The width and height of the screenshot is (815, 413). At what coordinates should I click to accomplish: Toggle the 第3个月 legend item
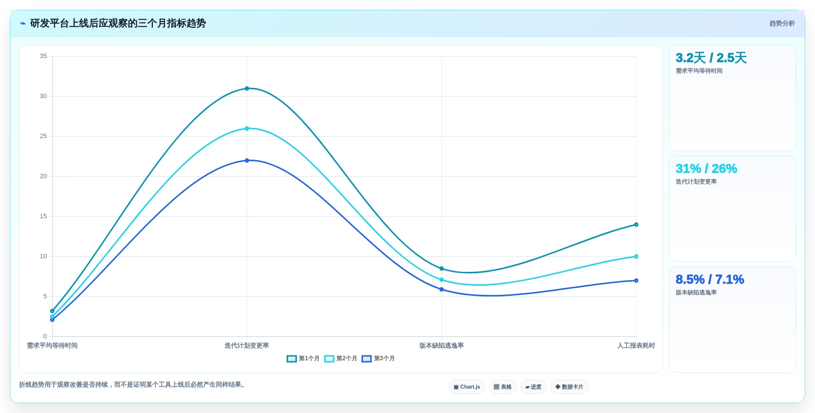378,358
